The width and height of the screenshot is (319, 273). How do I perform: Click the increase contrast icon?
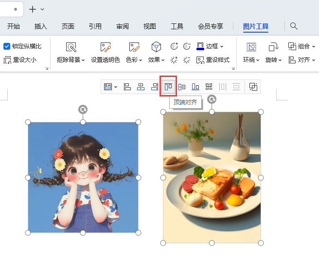tap(174, 46)
